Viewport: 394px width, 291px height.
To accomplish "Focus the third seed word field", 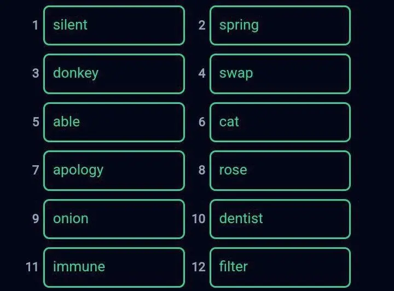I will click(x=114, y=74).
